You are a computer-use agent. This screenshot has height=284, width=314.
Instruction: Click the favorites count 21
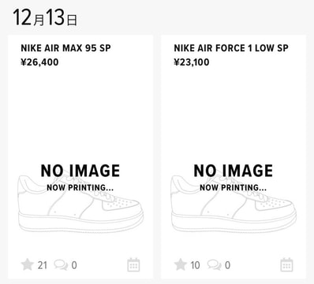click(43, 265)
